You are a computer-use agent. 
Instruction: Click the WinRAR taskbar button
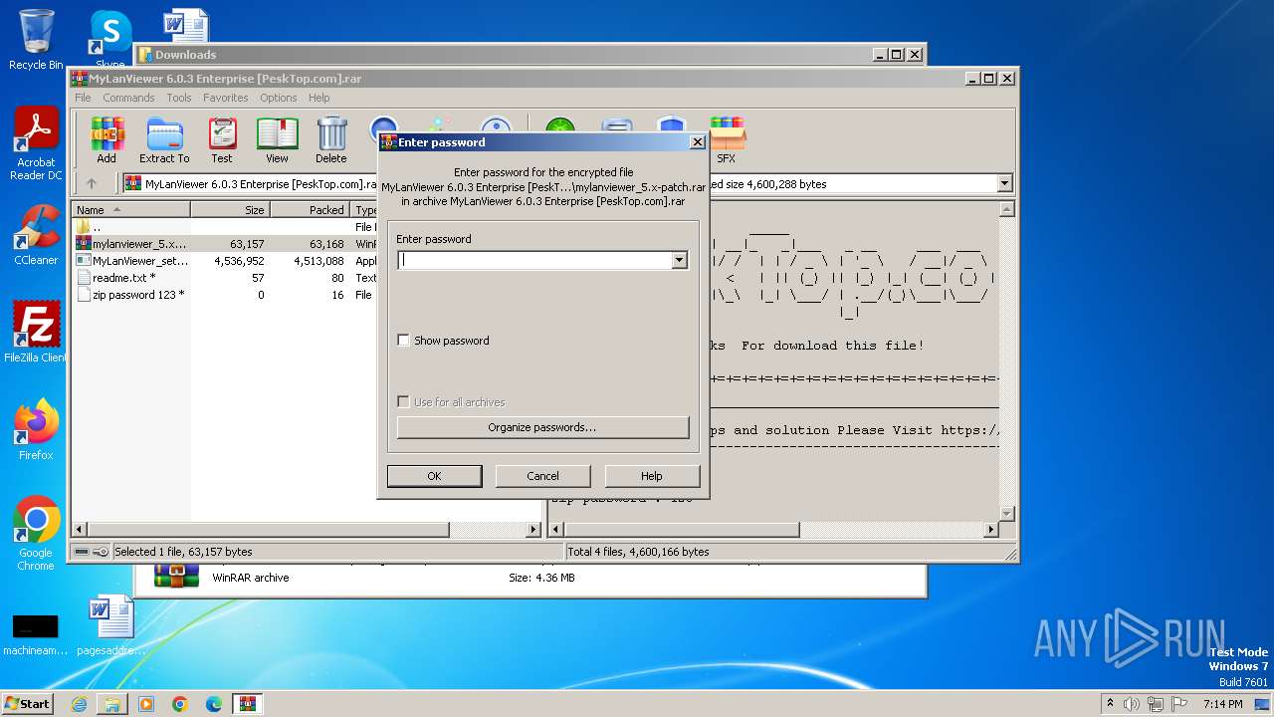coord(248,704)
